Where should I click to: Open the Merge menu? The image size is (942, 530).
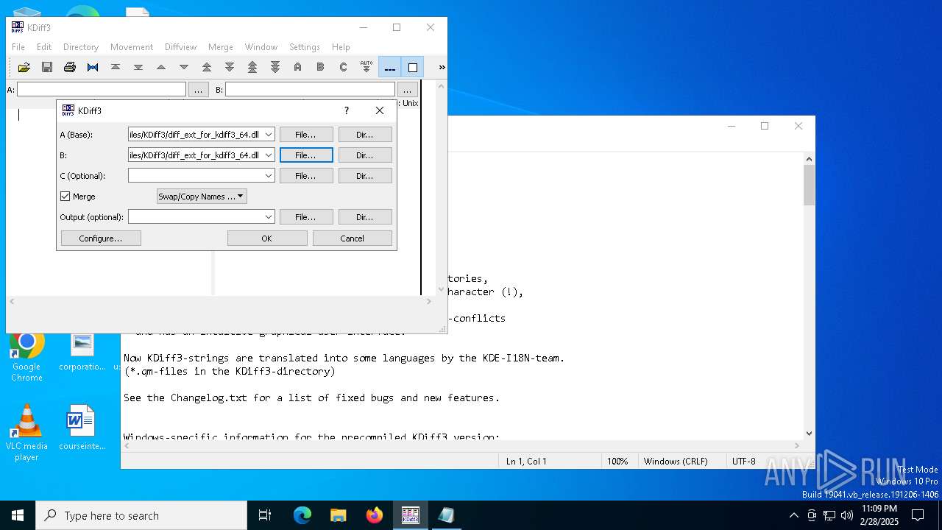point(221,47)
